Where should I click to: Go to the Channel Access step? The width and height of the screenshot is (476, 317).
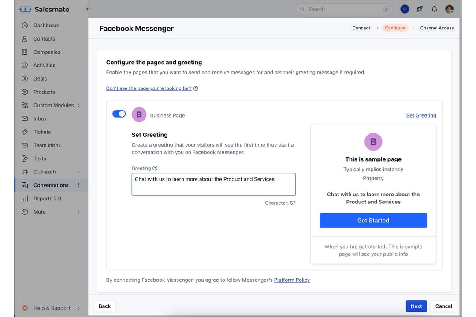pyautogui.click(x=437, y=28)
